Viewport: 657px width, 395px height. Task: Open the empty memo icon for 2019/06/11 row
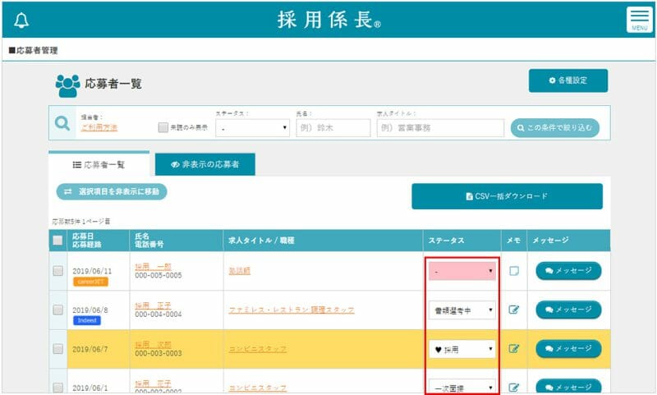tap(514, 271)
